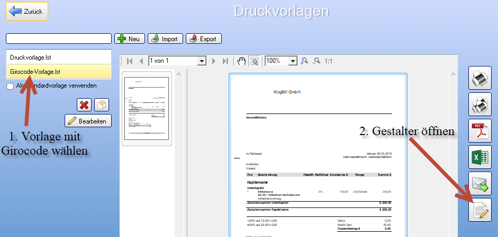The image size is (498, 237).
Task: Enable the use as default template option
Action: [x=10, y=86]
